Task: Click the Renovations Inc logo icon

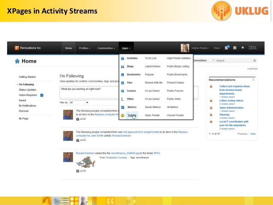Action: [x=17, y=48]
